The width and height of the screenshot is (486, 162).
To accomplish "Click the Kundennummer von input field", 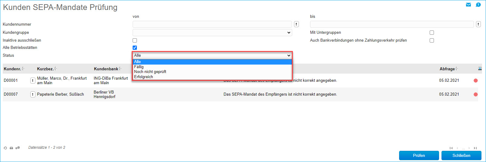I will point(212,24).
